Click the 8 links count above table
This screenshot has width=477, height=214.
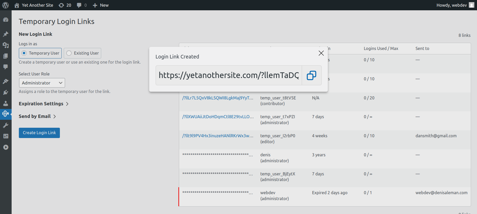[x=464, y=35]
